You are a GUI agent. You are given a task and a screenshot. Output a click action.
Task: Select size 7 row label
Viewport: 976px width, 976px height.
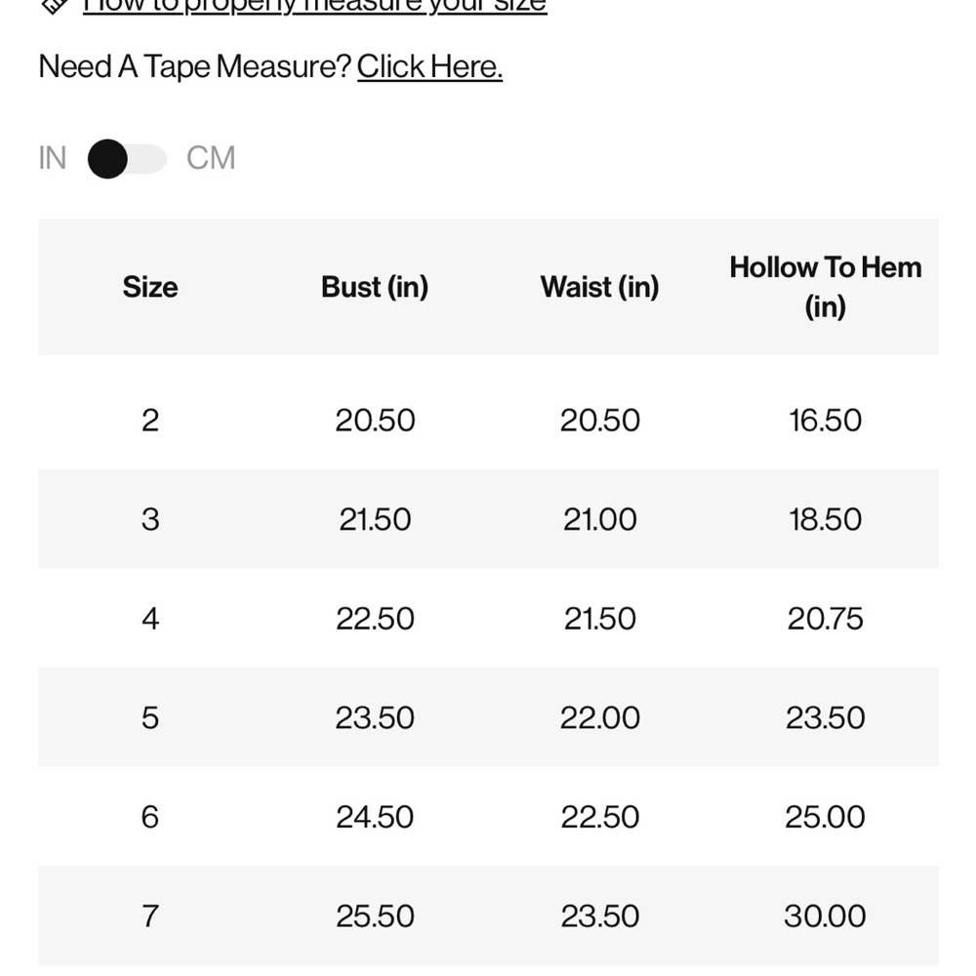click(x=150, y=916)
